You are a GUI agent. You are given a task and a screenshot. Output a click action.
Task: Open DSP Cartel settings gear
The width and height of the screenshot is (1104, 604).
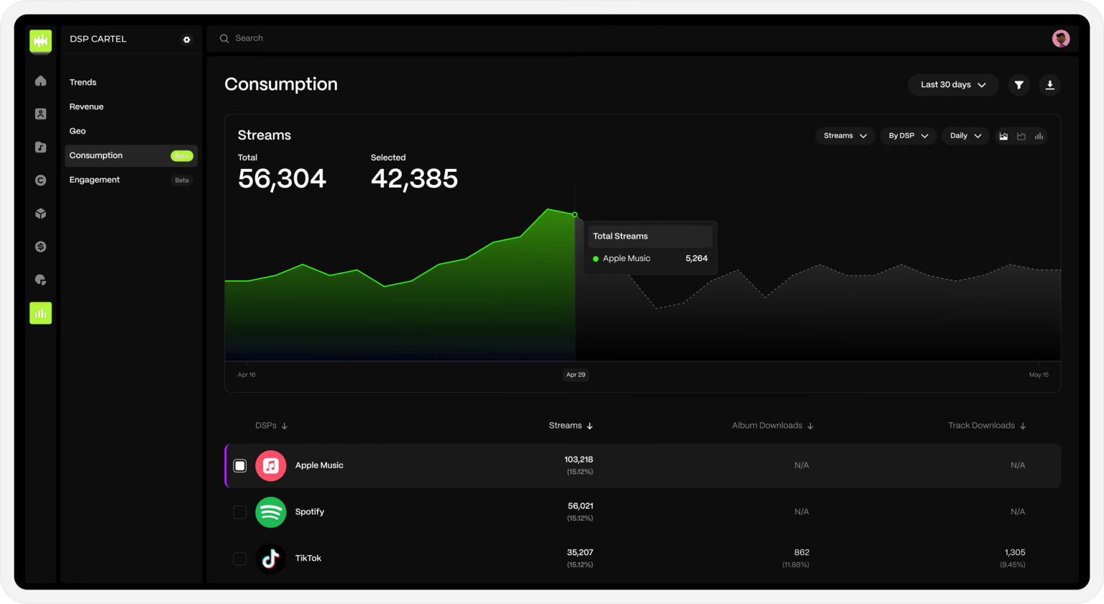tap(187, 40)
